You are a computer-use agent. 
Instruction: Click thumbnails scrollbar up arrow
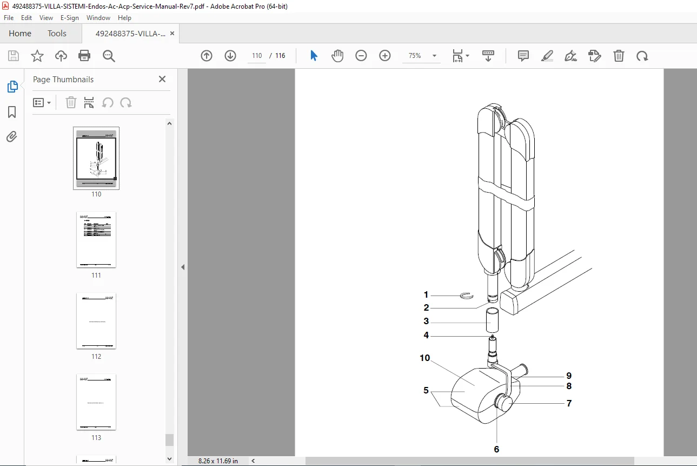[x=169, y=123]
